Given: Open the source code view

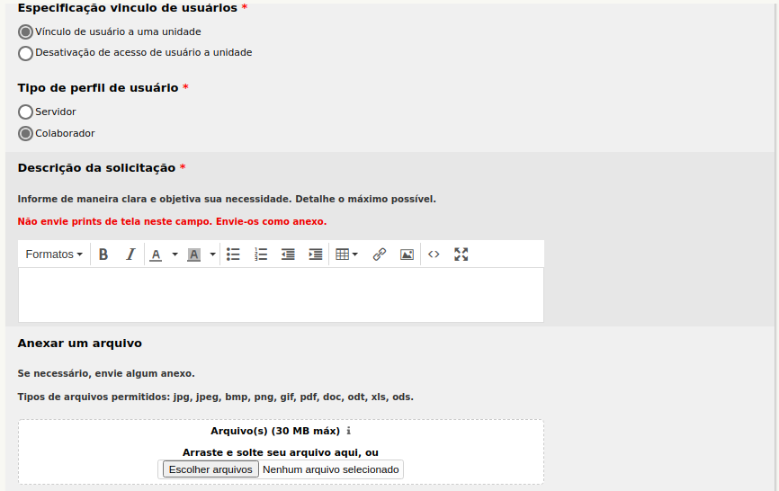Looking at the screenshot, I should pyautogui.click(x=434, y=254).
